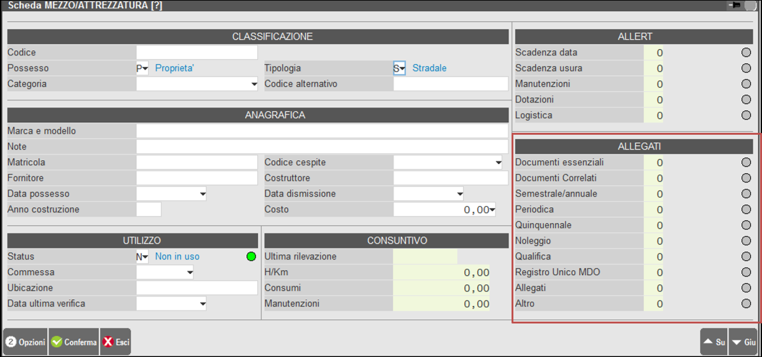
Task: Click the green Status indicator circle
Action: (x=251, y=256)
